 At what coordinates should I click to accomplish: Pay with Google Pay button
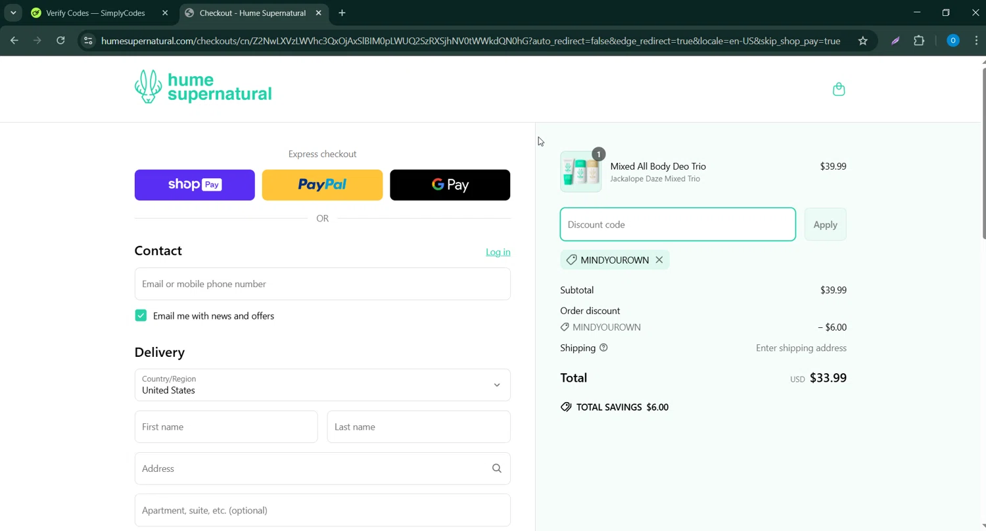(450, 185)
